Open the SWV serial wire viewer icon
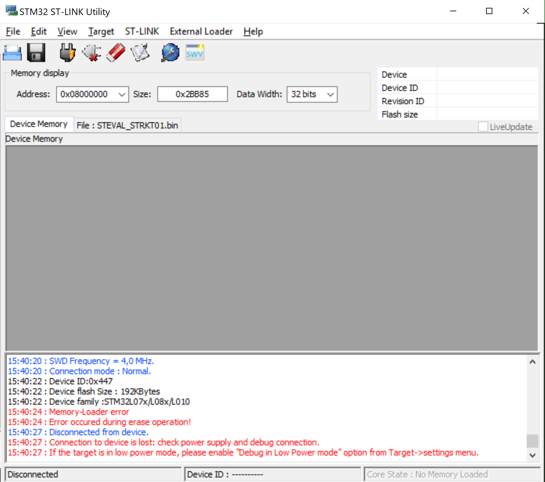This screenshot has width=545, height=482. point(195,53)
